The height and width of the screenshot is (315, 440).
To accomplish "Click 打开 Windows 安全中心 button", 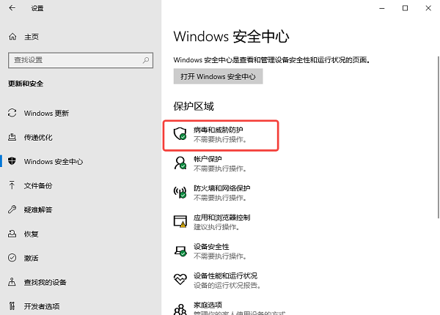I will [218, 76].
